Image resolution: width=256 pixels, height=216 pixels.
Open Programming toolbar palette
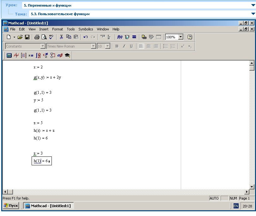pos(52,55)
